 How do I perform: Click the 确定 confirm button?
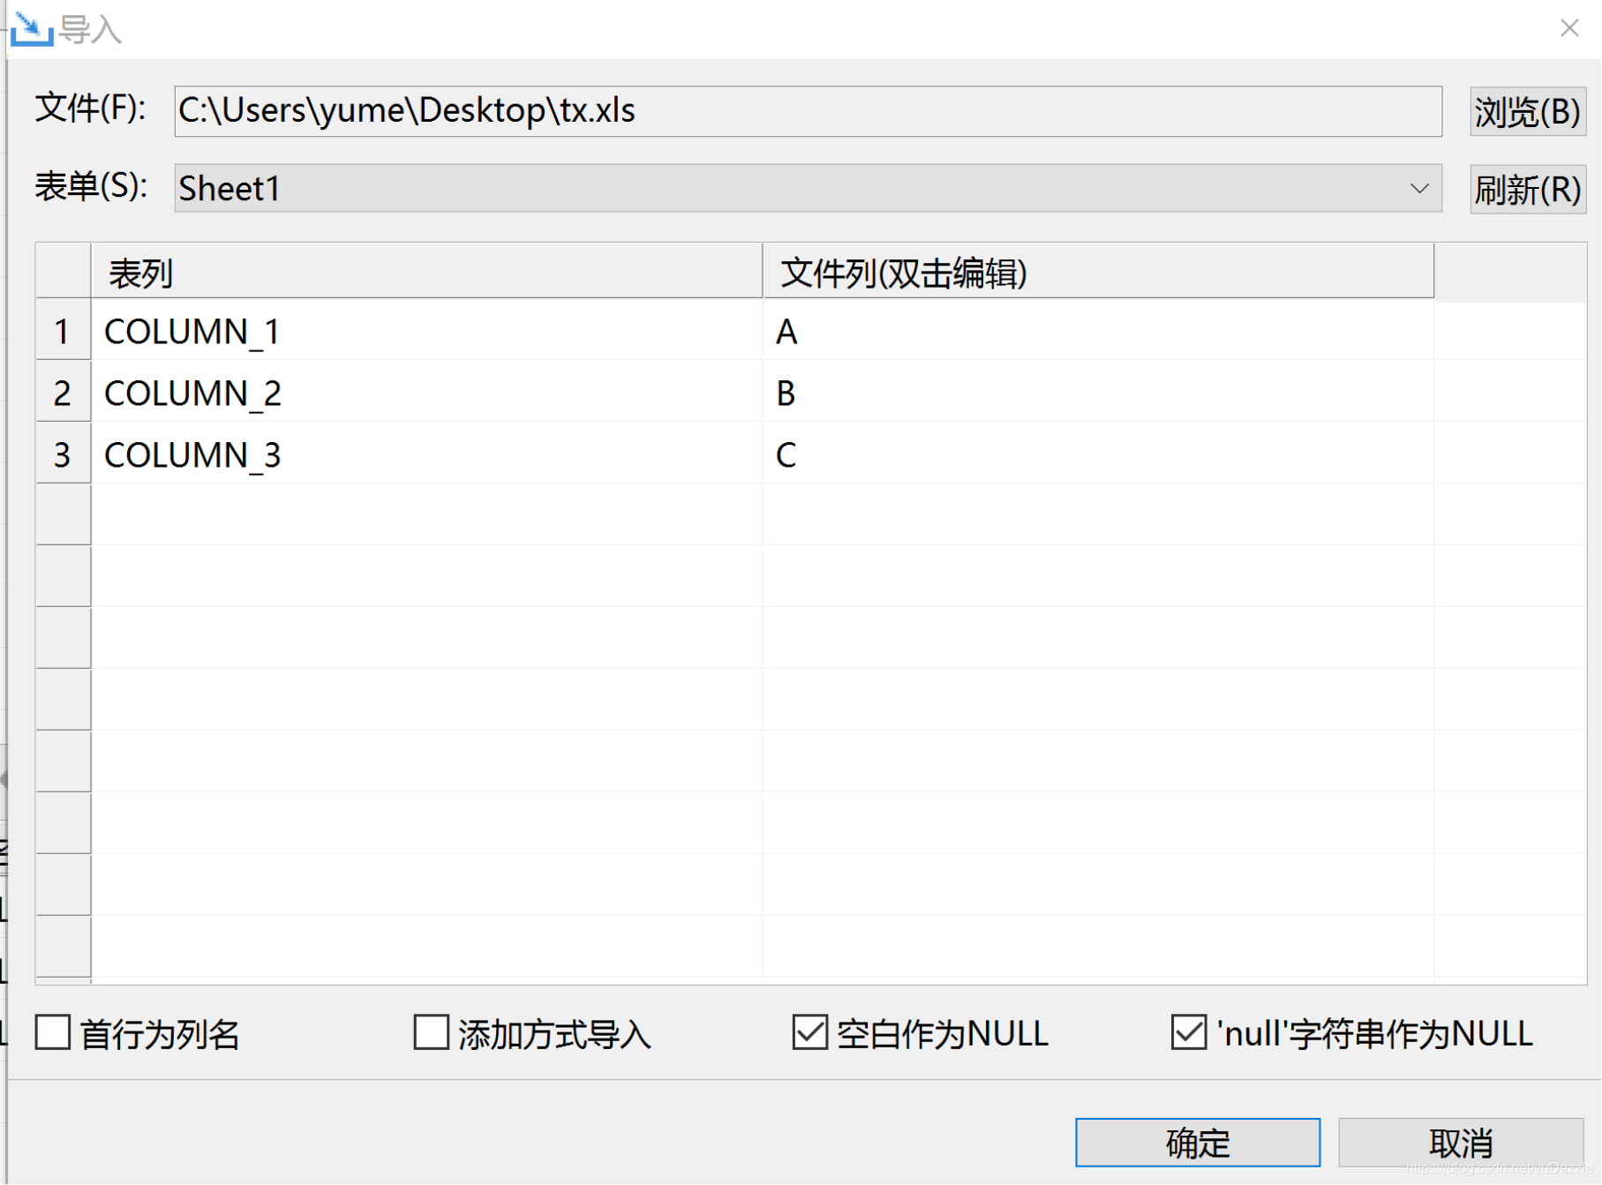pyautogui.click(x=1197, y=1144)
